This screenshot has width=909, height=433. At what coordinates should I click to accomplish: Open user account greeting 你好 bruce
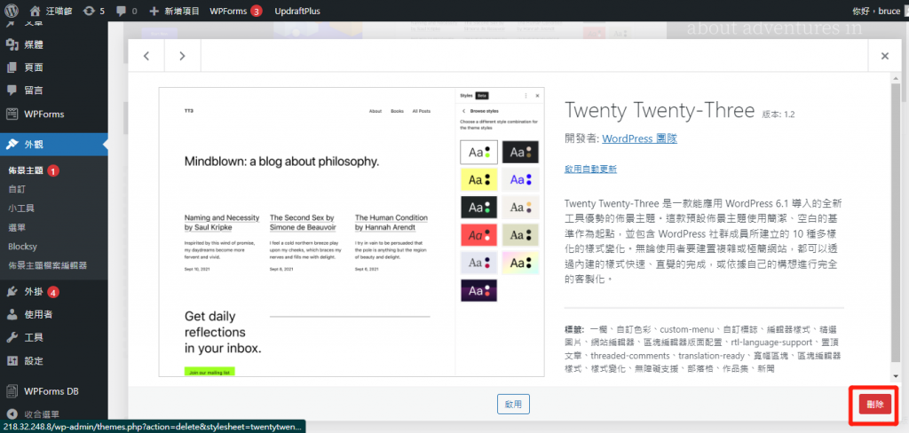tap(875, 11)
